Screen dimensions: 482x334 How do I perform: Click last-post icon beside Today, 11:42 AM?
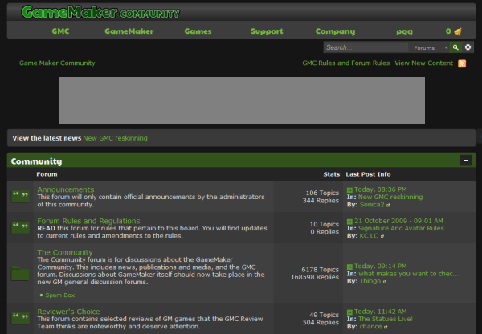tap(349, 312)
